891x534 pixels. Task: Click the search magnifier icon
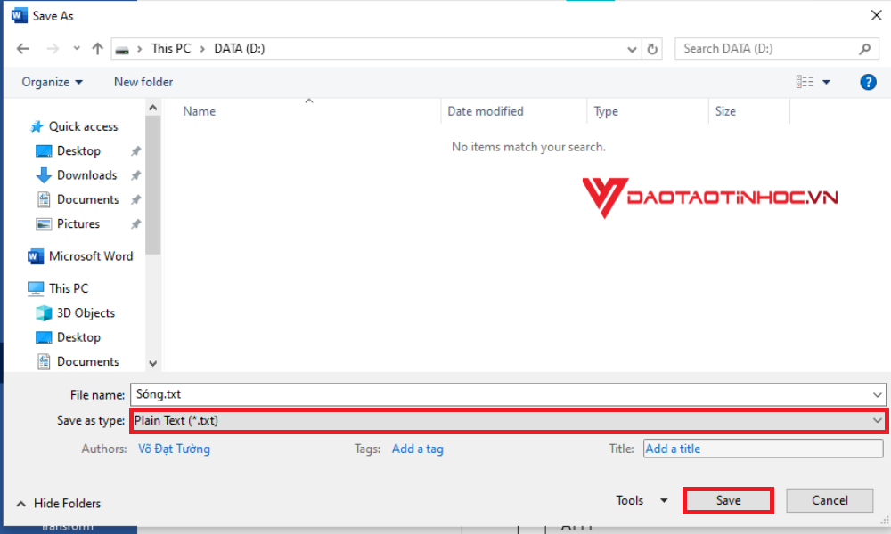(865, 49)
